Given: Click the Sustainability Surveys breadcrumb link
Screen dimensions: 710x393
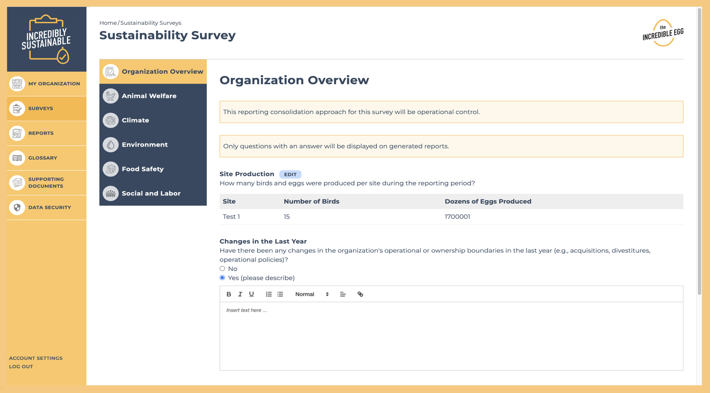Looking at the screenshot, I should point(150,23).
